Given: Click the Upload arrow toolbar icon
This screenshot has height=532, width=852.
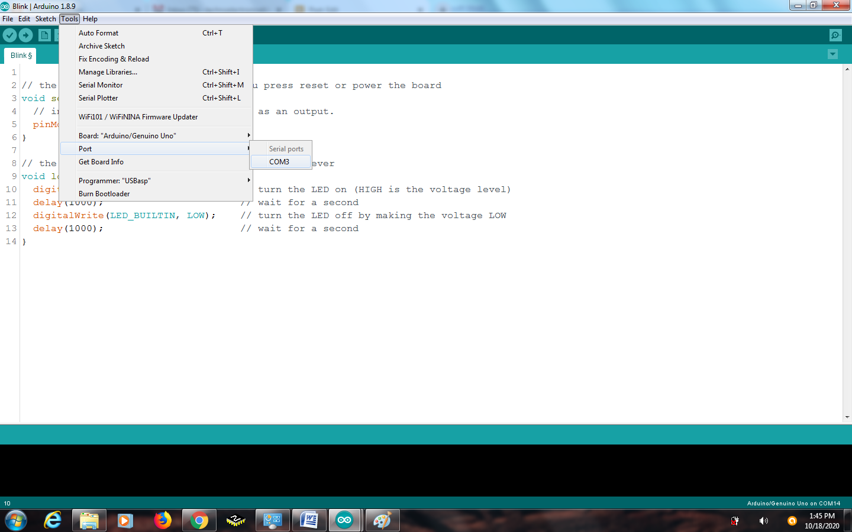Looking at the screenshot, I should point(25,35).
